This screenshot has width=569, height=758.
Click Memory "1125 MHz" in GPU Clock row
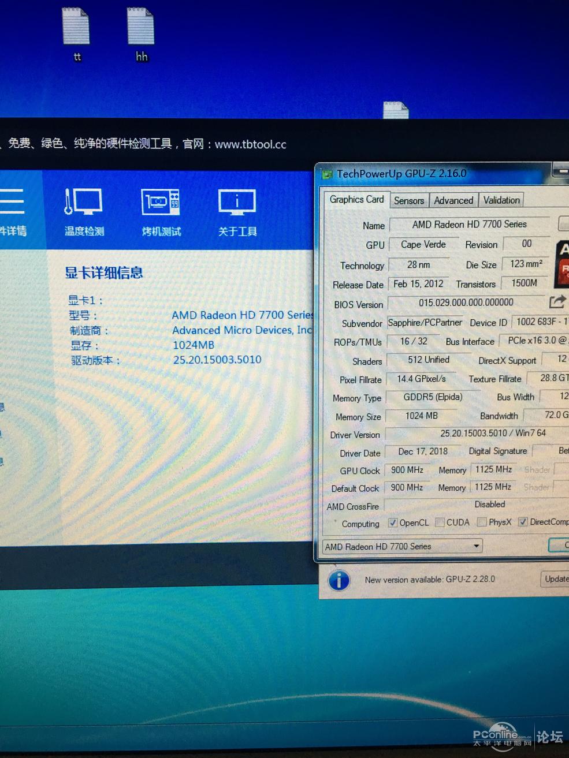coord(493,469)
